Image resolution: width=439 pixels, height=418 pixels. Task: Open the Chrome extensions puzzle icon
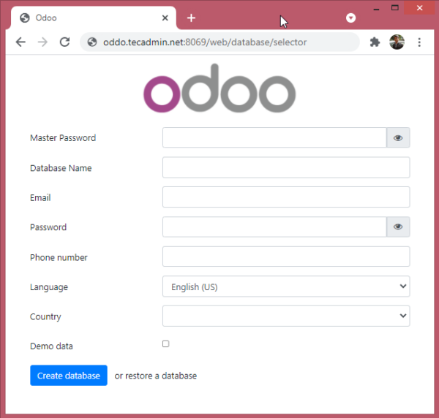[x=375, y=42]
